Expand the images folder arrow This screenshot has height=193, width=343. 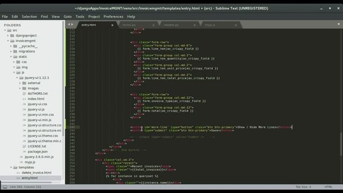20,88
